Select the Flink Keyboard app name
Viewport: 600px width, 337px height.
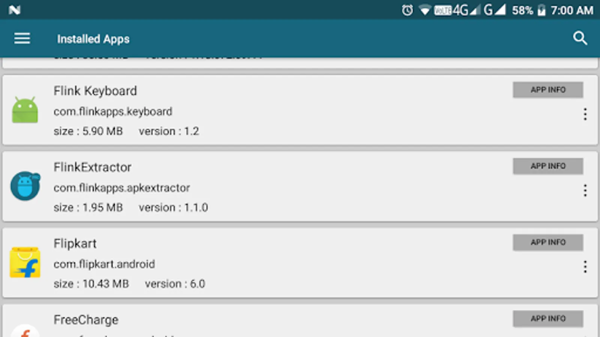(x=95, y=91)
